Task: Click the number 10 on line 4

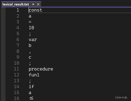Action: 32,28
